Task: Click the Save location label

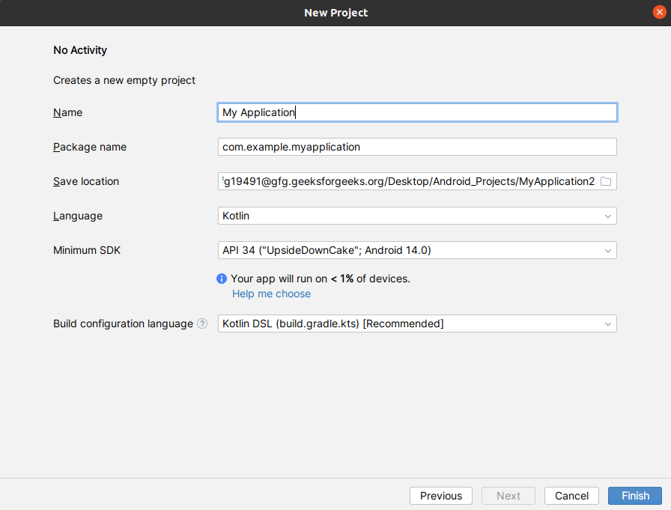Action: pyautogui.click(x=86, y=181)
